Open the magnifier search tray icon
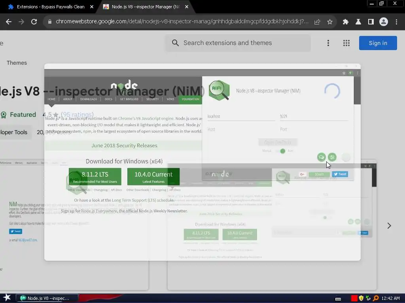 [x=376, y=298]
